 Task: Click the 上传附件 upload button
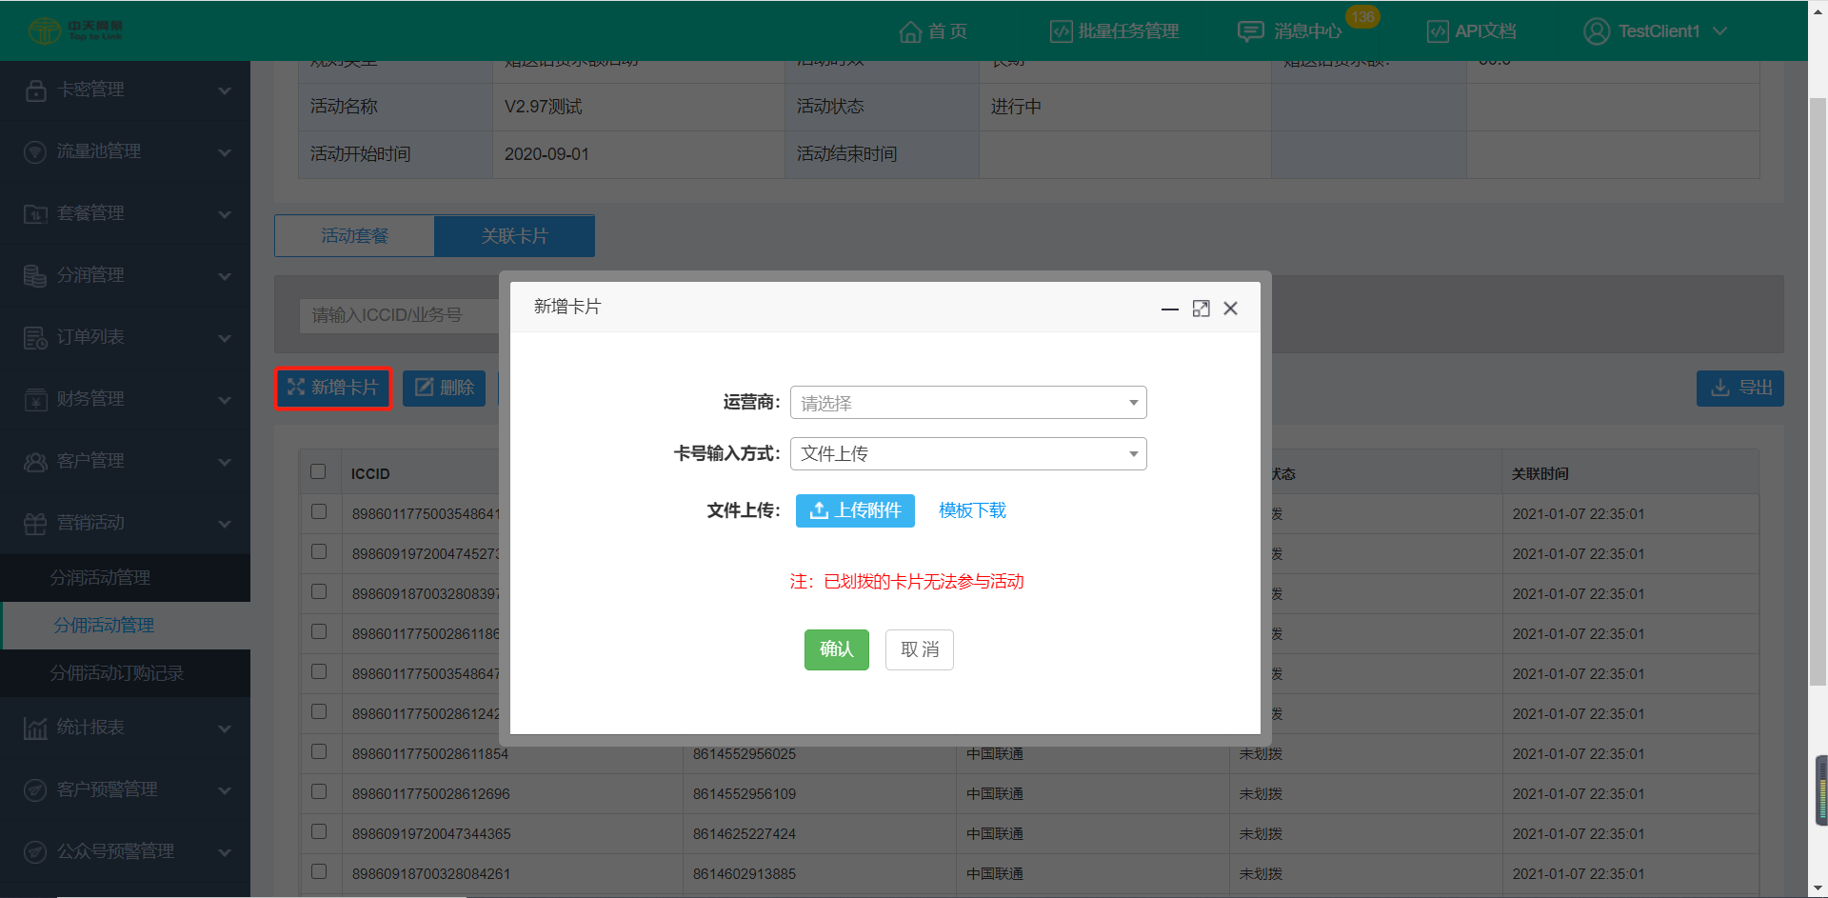855,510
